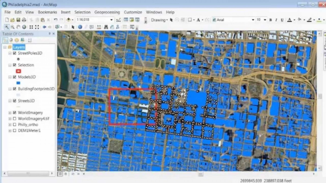326x183 pixels.
Task: Click the Save map document icon
Action: click(x=18, y=20)
